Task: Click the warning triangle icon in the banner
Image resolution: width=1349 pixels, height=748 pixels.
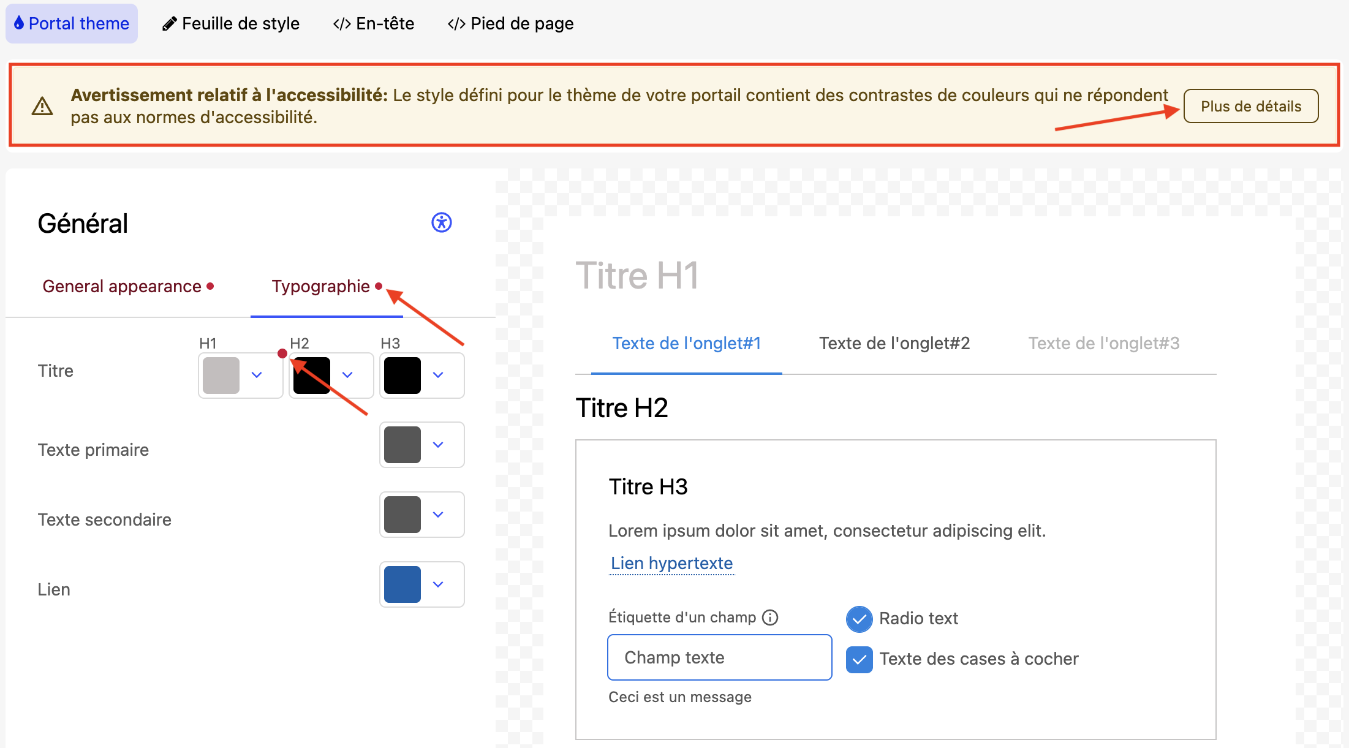Action: (x=42, y=107)
